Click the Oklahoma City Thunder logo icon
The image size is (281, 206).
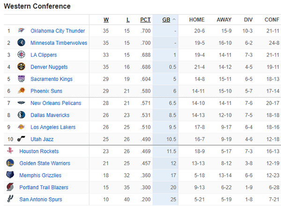coord(21,31)
